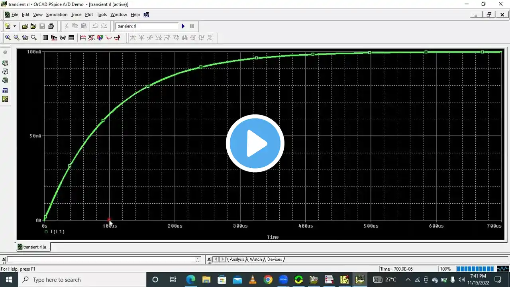Click the Time= 700.0E-06 status text

[396, 269]
